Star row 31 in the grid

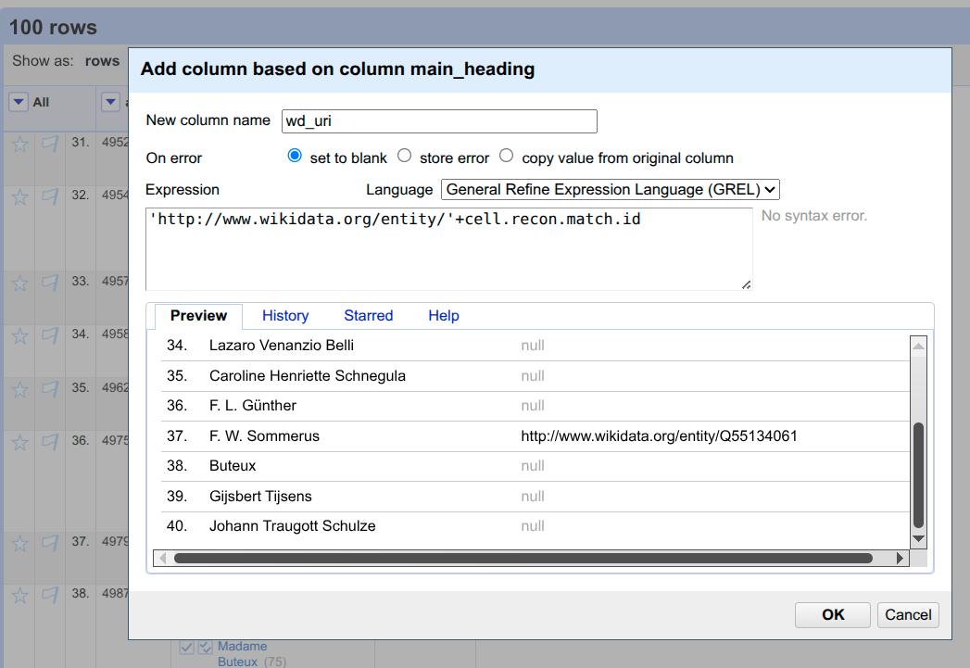click(19, 145)
